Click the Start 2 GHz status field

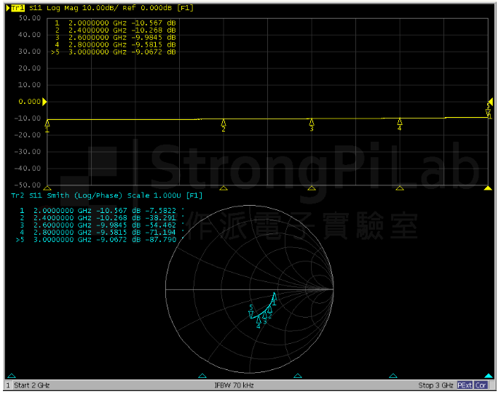31,385
